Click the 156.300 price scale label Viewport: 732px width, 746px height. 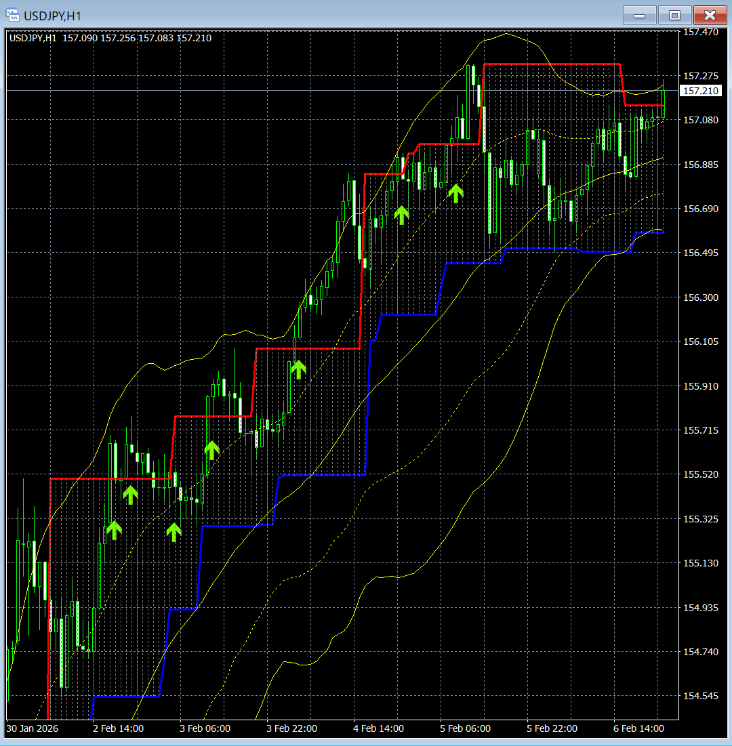pyautogui.click(x=701, y=297)
